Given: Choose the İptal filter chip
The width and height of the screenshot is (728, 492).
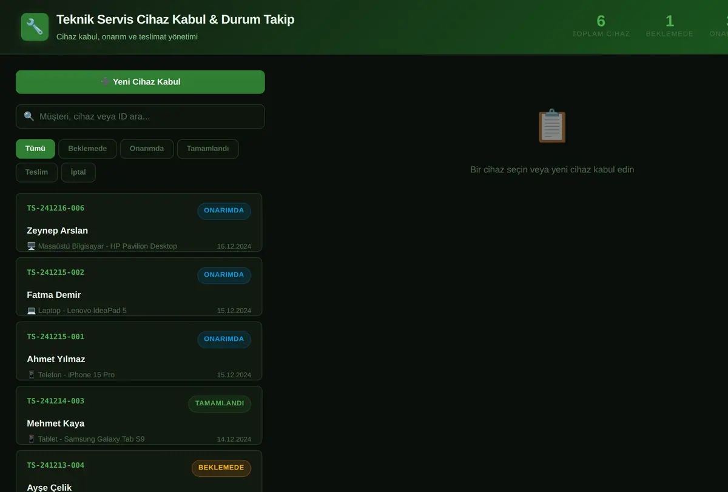Looking at the screenshot, I should pos(78,172).
